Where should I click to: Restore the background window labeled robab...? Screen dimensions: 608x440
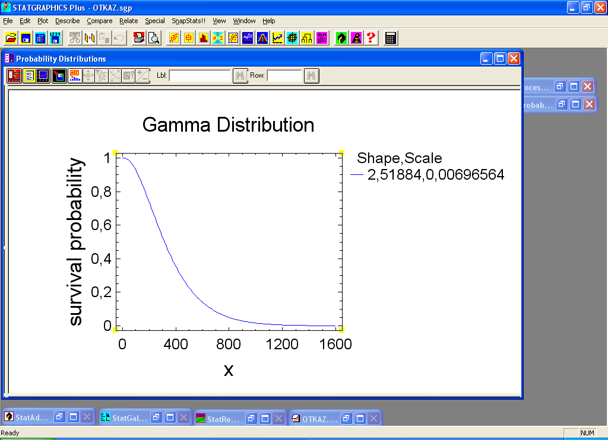tap(562, 104)
